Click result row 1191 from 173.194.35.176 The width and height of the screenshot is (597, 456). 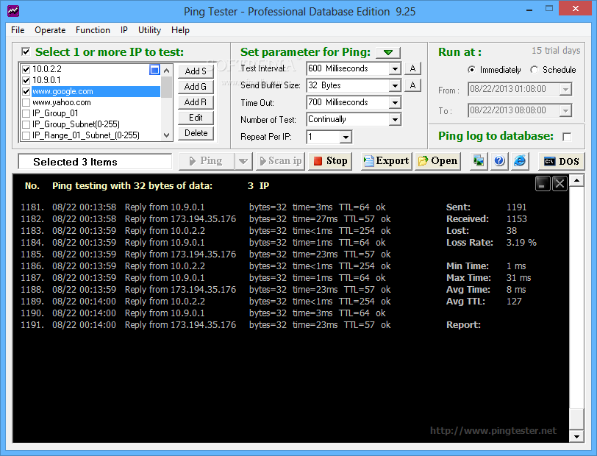click(x=206, y=325)
